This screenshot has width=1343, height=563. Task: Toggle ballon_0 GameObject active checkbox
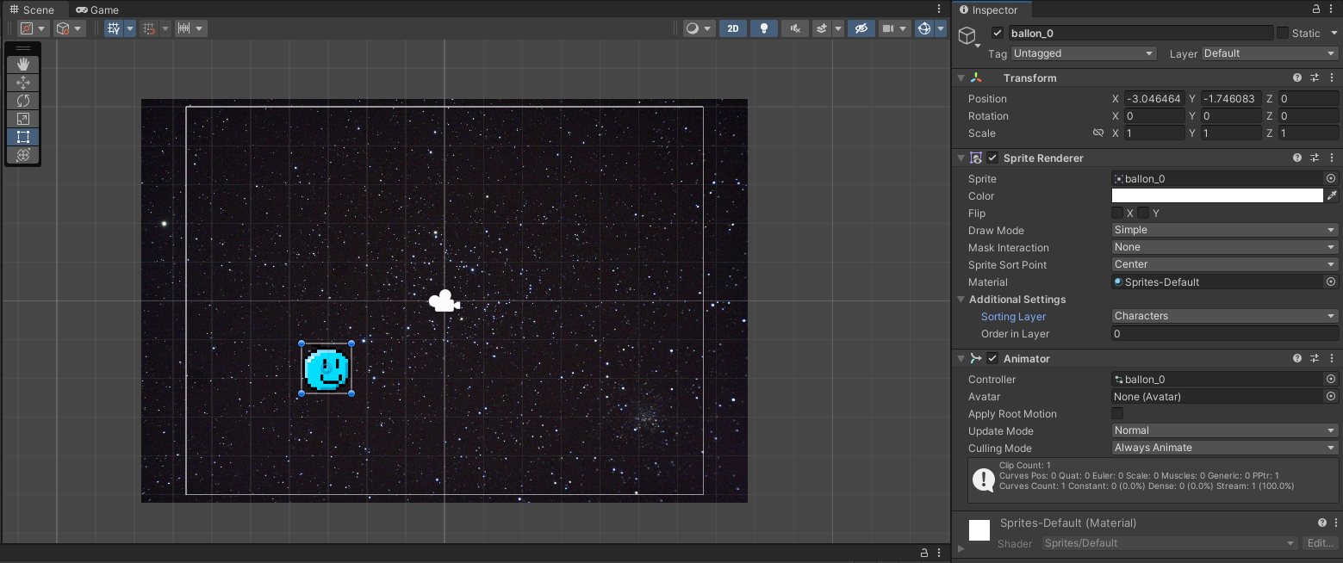(x=998, y=33)
